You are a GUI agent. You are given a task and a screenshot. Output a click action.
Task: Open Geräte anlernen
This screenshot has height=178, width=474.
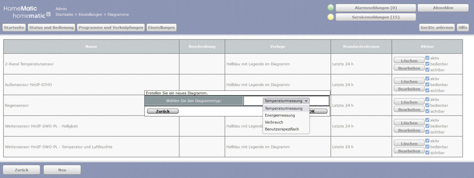(437, 27)
